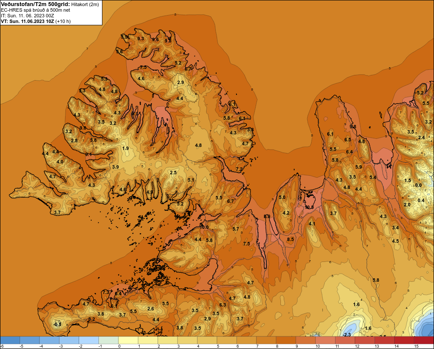
Task: Click the '10.5' temperature value on the map
Action: [309, 207]
